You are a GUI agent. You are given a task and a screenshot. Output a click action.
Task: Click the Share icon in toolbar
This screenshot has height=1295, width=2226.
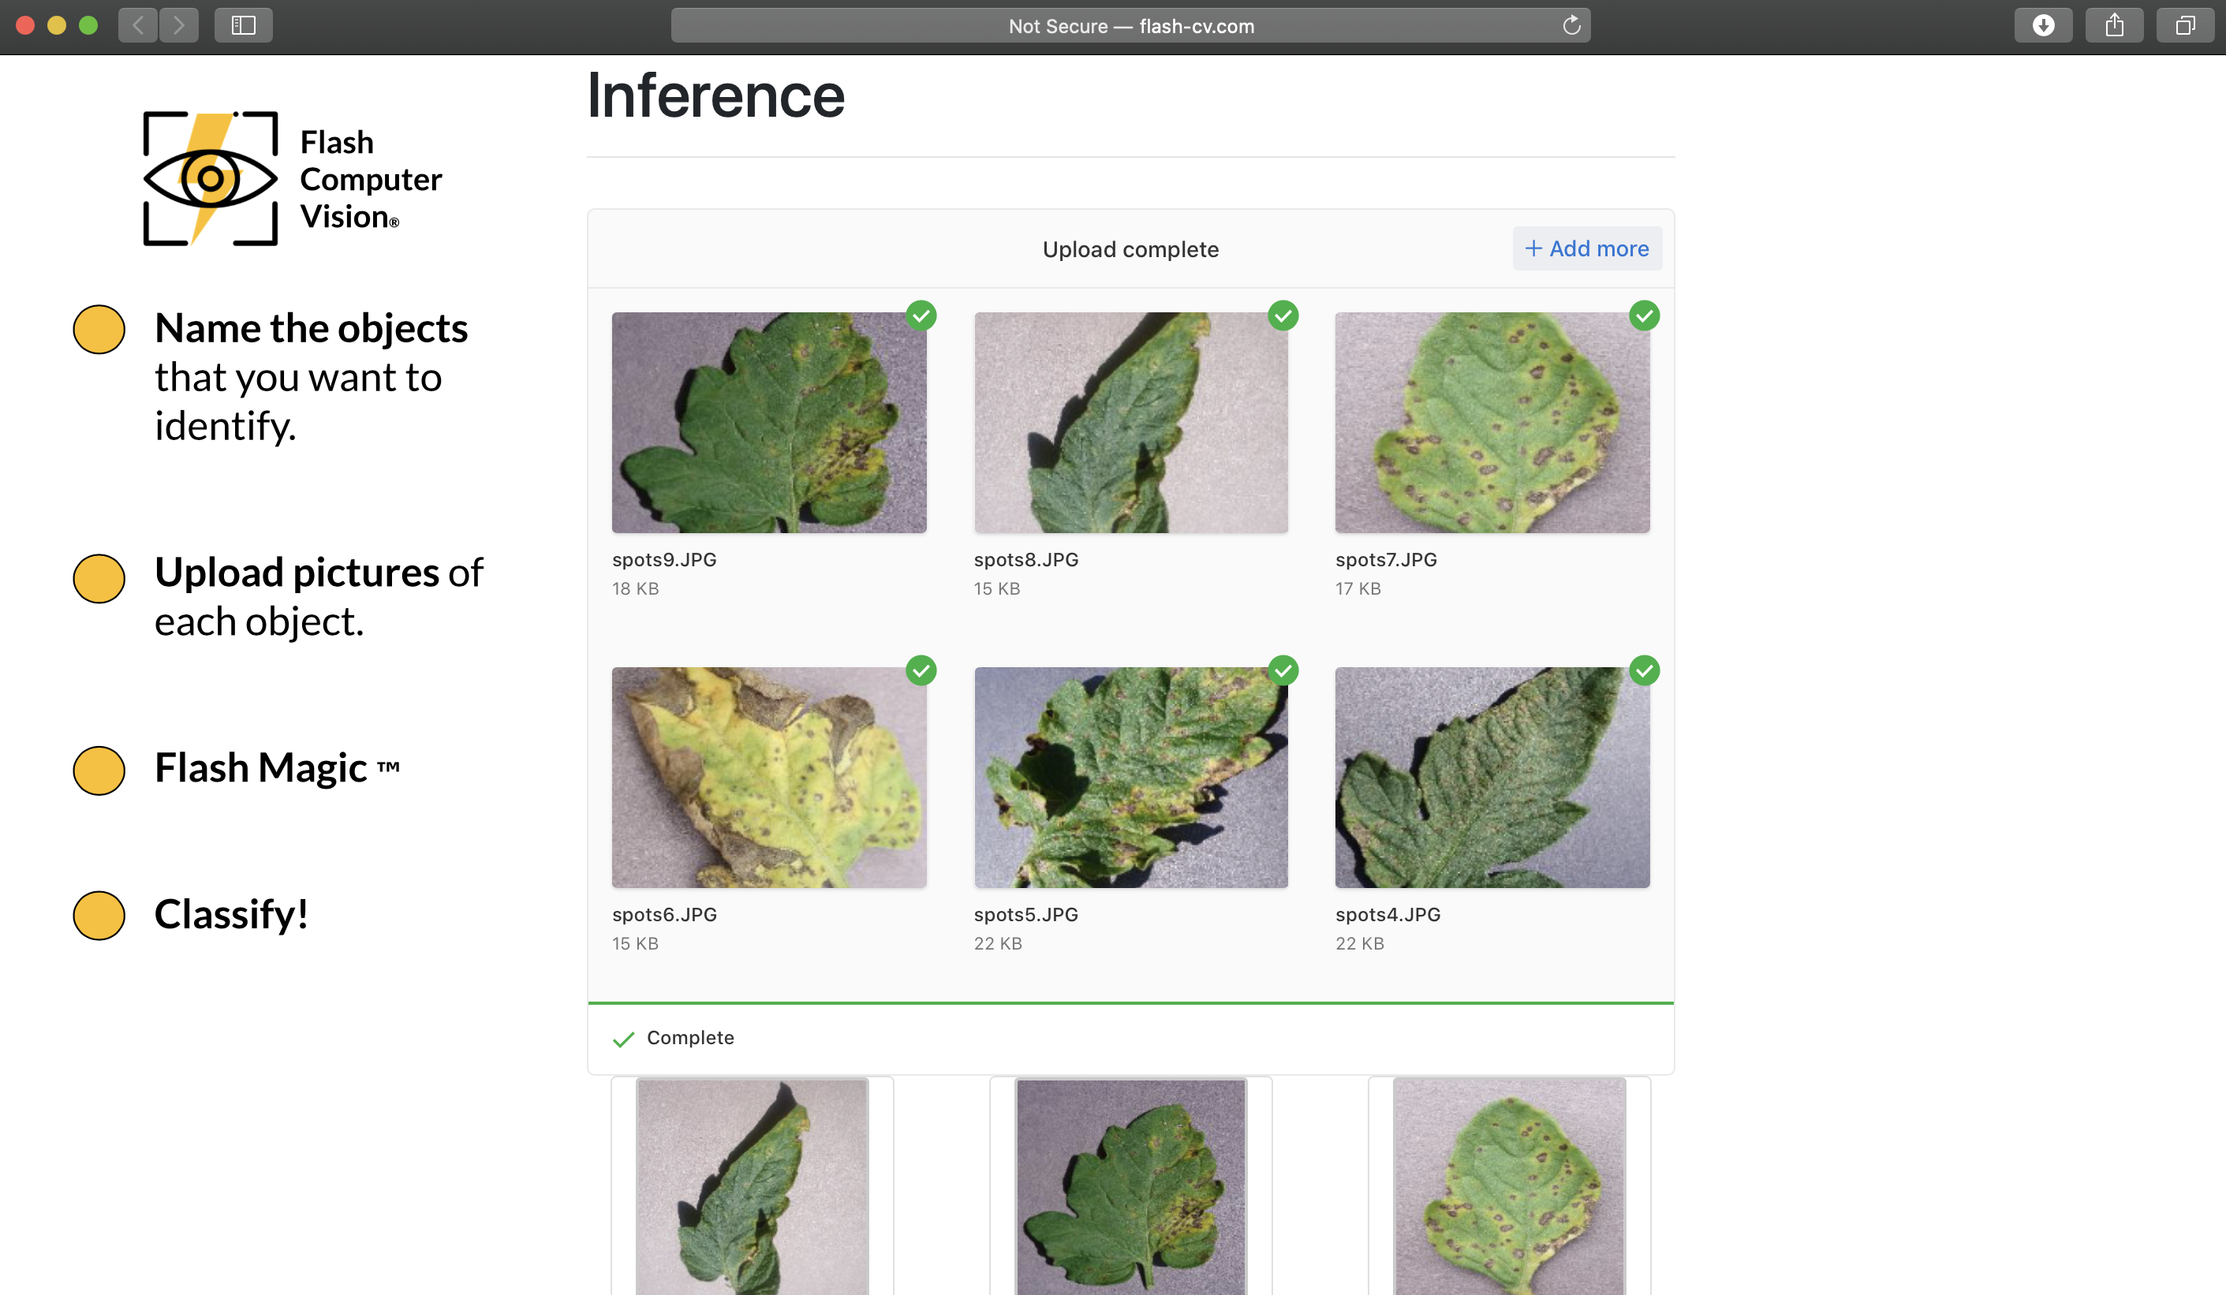click(2113, 25)
